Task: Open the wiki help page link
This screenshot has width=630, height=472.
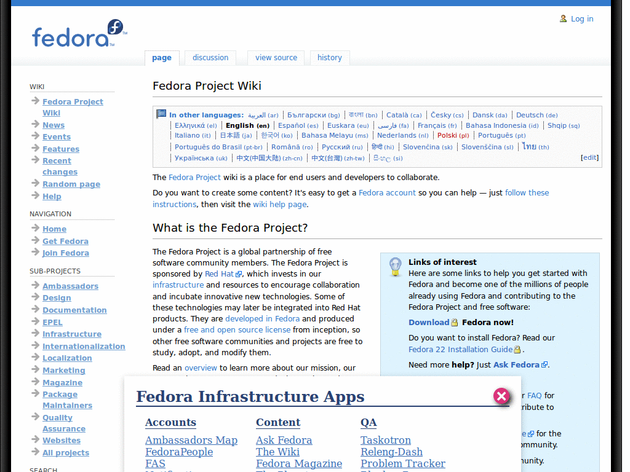Action: coord(280,204)
